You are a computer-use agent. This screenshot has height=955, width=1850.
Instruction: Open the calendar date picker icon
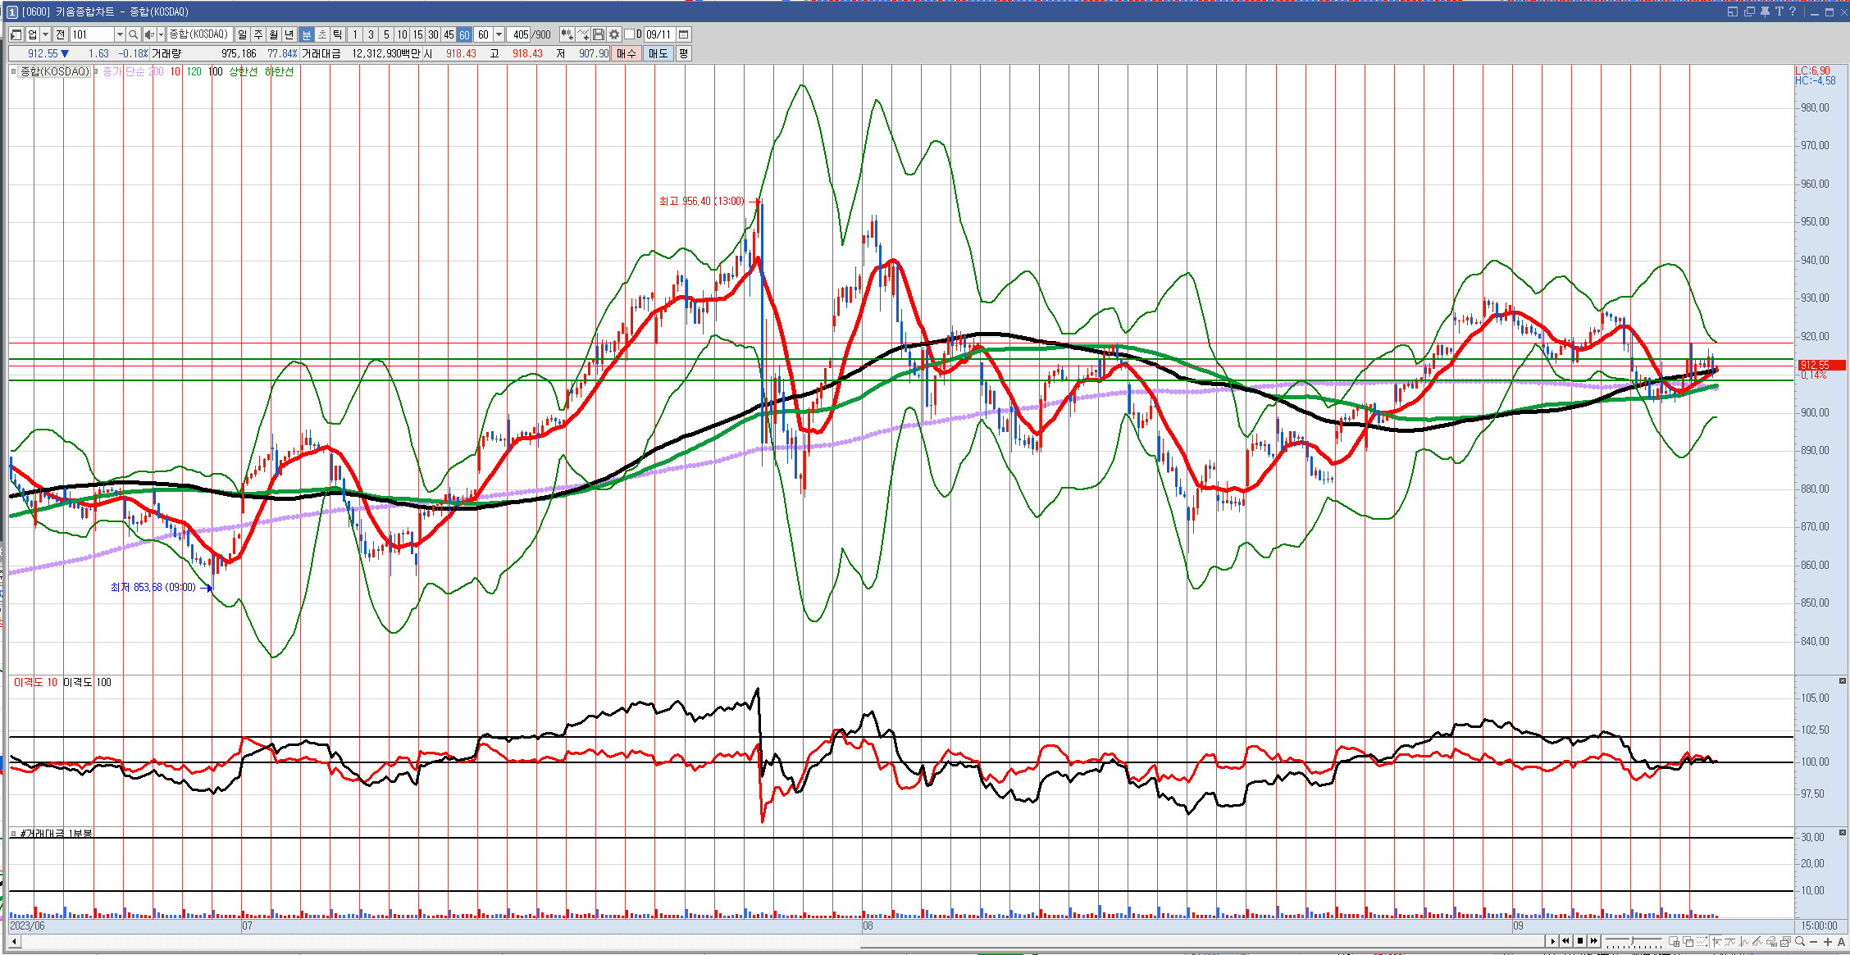click(683, 34)
